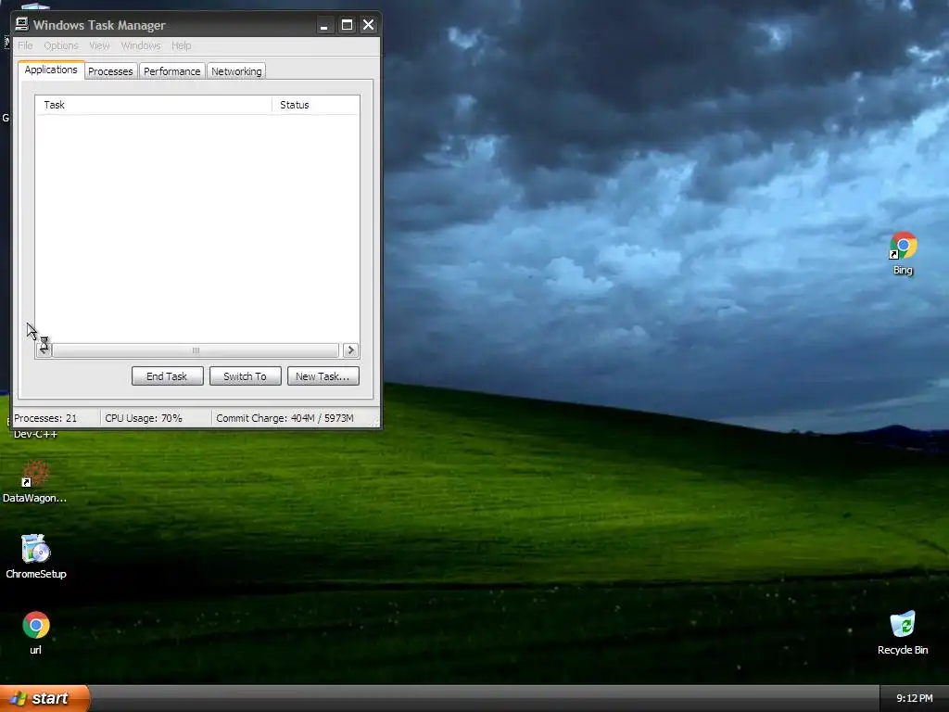Image resolution: width=949 pixels, height=712 pixels.
Task: Open the Start menu
Action: pyautogui.click(x=44, y=698)
